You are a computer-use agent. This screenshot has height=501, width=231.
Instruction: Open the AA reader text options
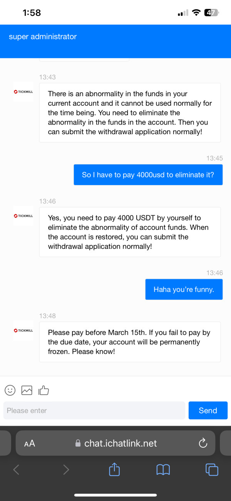coord(30,444)
